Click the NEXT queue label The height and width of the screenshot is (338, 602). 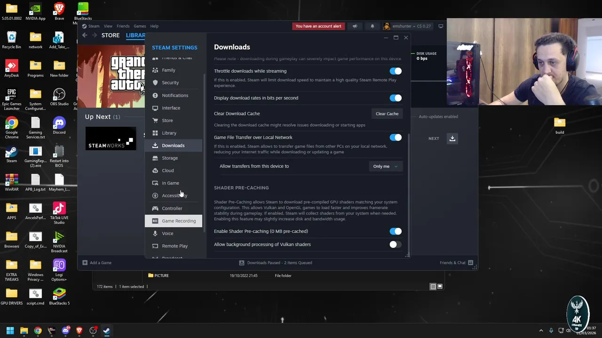point(434,138)
